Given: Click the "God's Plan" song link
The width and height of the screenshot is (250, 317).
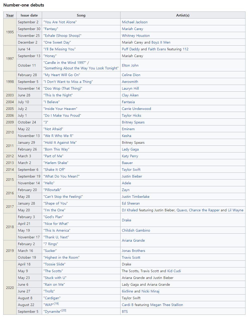Looking at the screenshot, I should pos(54,217).
